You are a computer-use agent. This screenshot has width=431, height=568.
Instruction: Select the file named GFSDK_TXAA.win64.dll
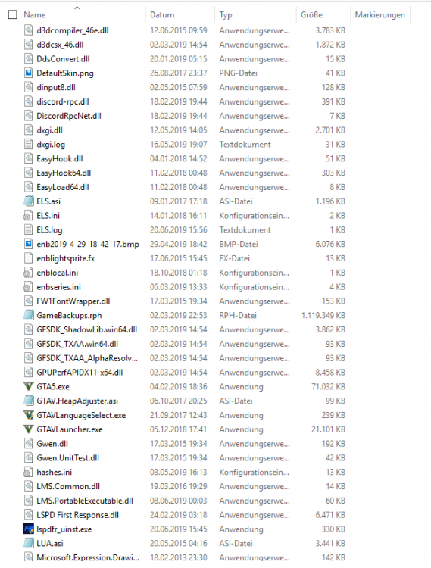(77, 344)
